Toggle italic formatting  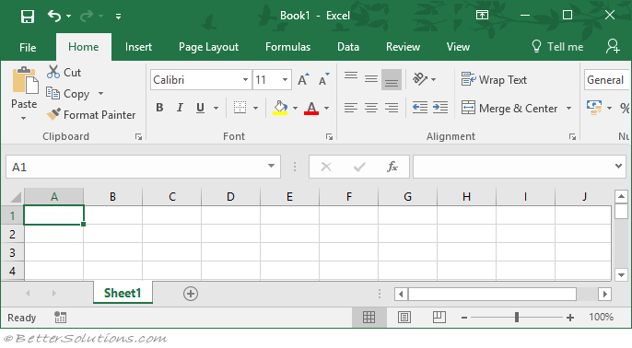pyautogui.click(x=180, y=108)
